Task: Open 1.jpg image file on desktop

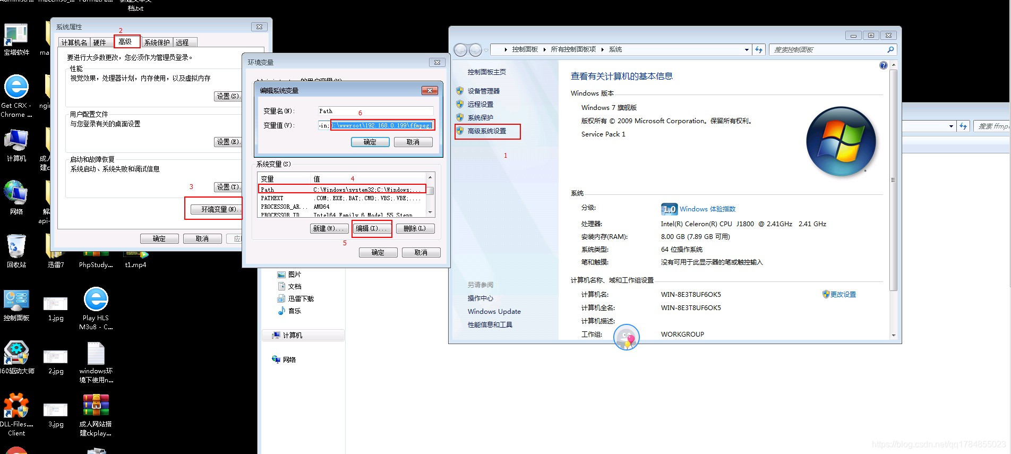Action: click(56, 309)
